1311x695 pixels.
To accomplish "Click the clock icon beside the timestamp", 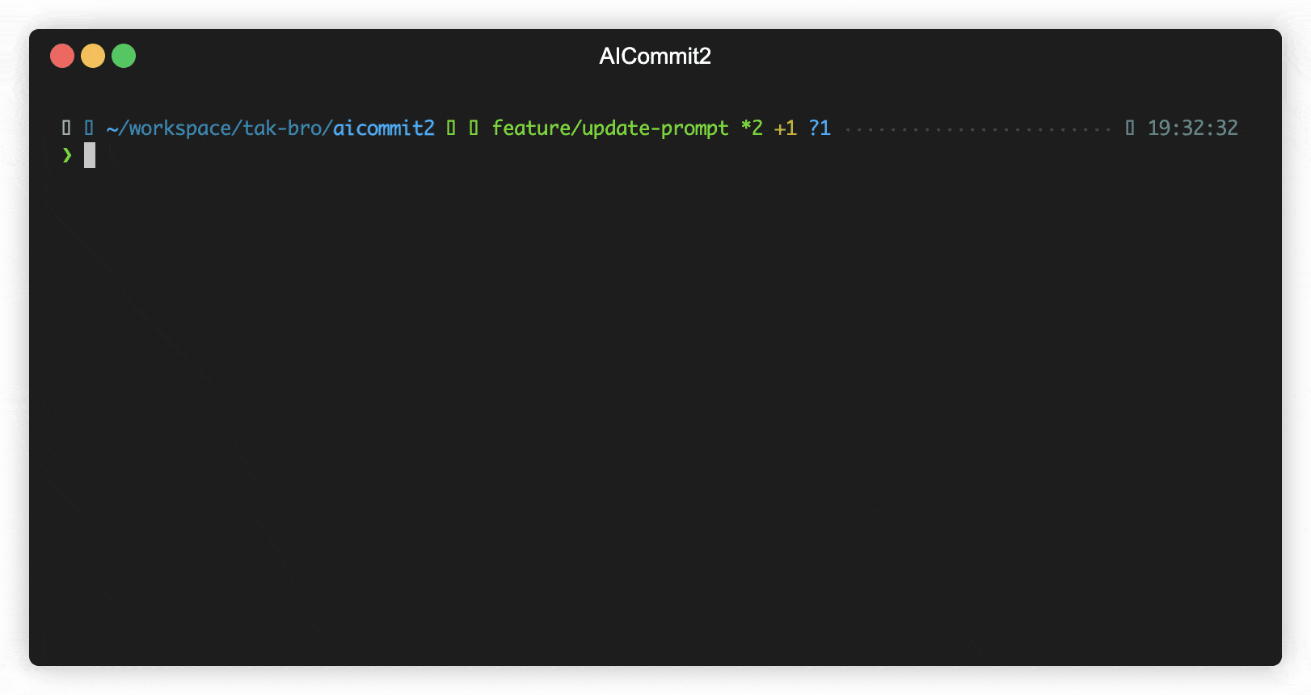I will pos(1128,127).
